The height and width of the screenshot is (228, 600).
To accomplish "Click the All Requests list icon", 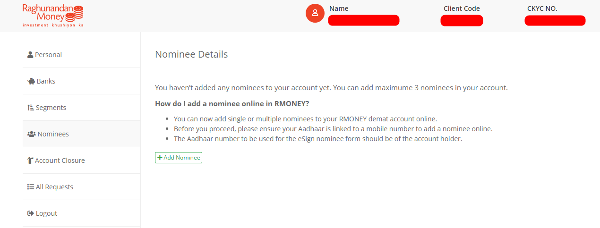I will pos(31,187).
